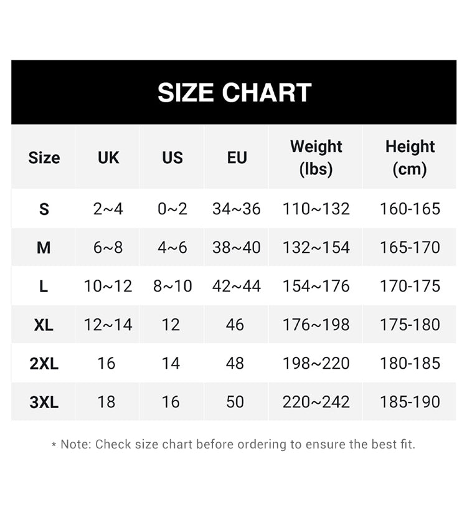Select the US column header
This screenshot has height=517, width=467.
[x=172, y=158]
